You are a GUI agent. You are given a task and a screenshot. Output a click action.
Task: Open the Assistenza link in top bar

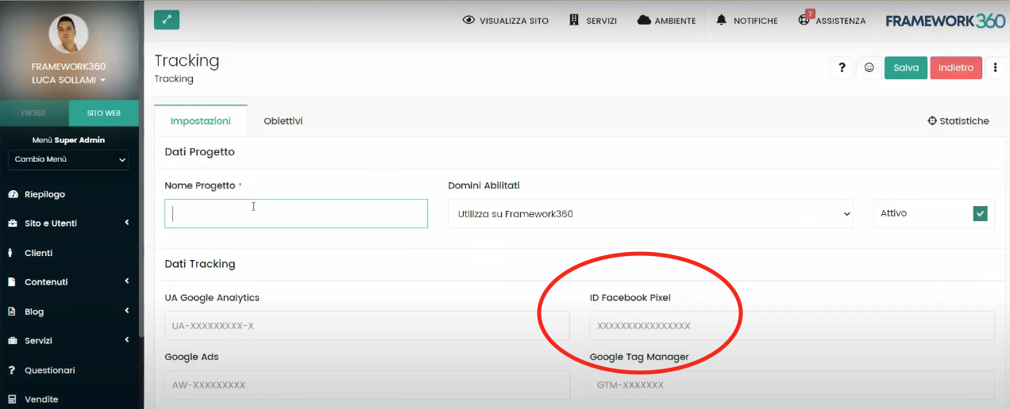point(832,21)
